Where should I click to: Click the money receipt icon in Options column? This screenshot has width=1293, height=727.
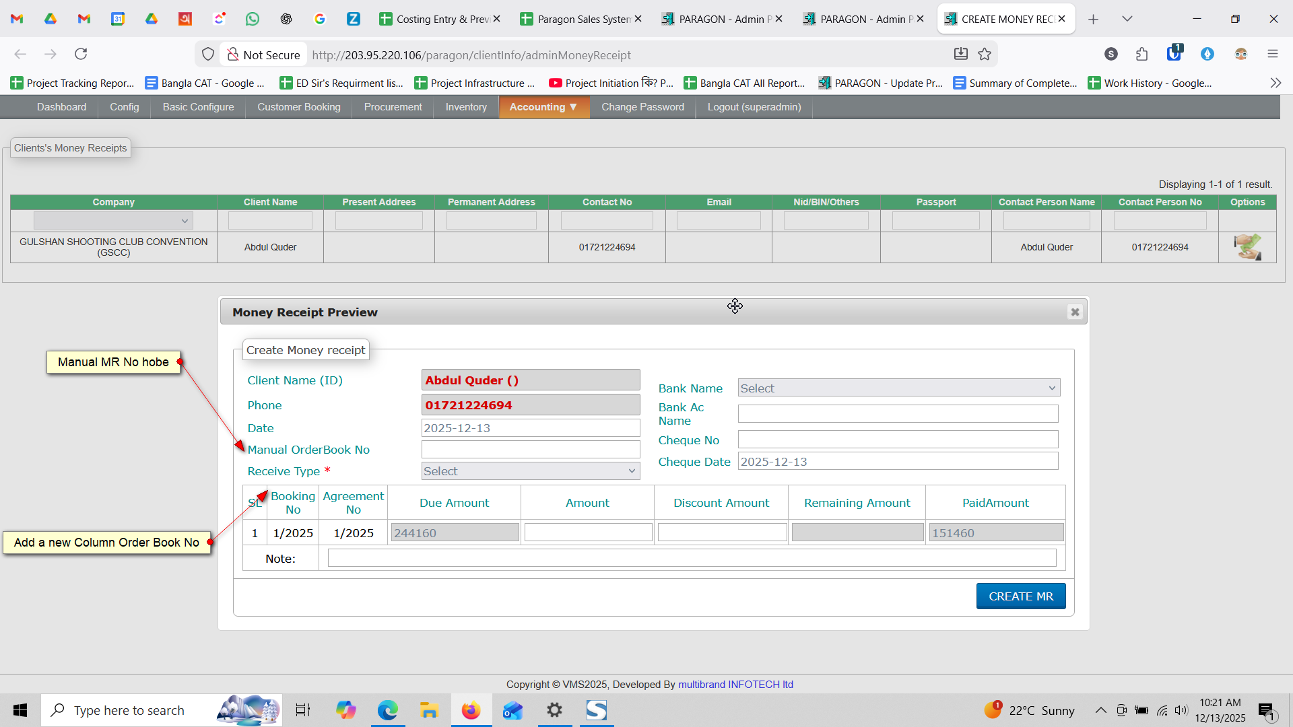coord(1247,247)
